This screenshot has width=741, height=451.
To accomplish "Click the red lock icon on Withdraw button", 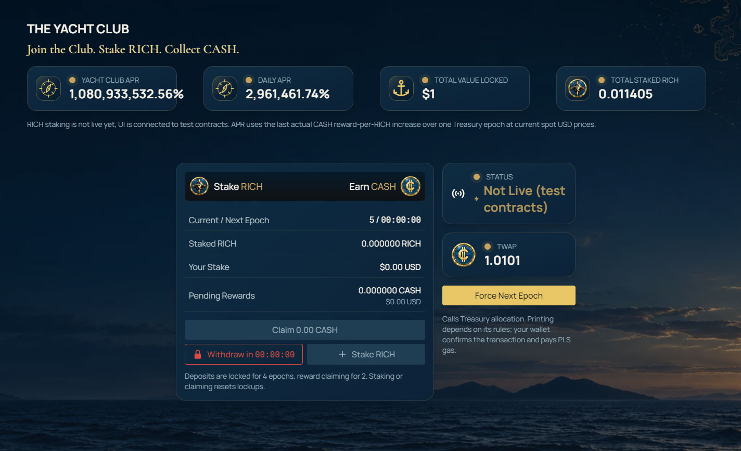I will (x=198, y=354).
